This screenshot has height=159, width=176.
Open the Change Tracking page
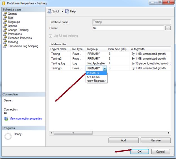pos(18,30)
